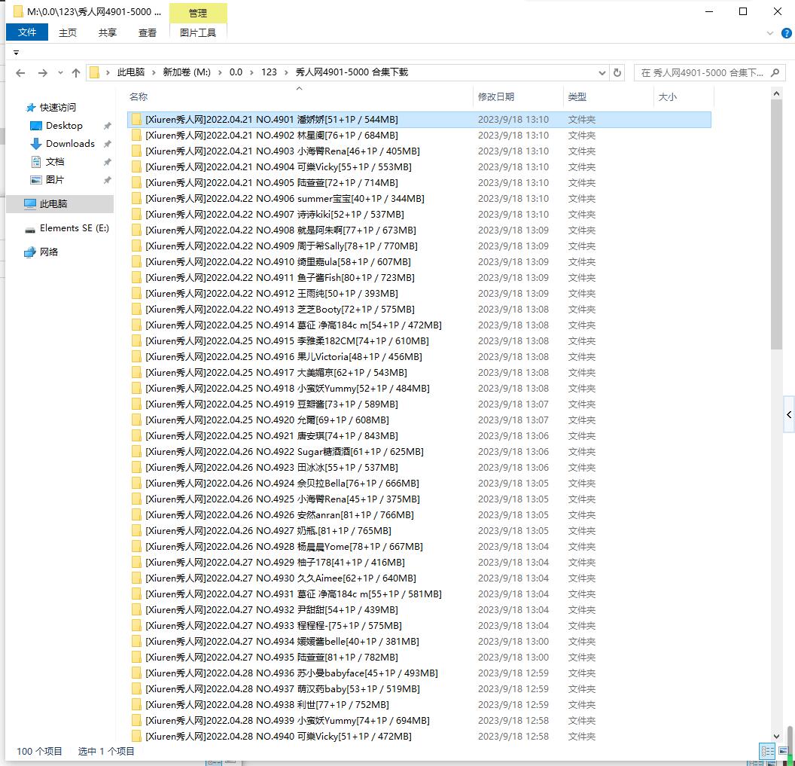The height and width of the screenshot is (766, 795).
Task: Open 图片 in the navigation pane
Action: point(55,179)
